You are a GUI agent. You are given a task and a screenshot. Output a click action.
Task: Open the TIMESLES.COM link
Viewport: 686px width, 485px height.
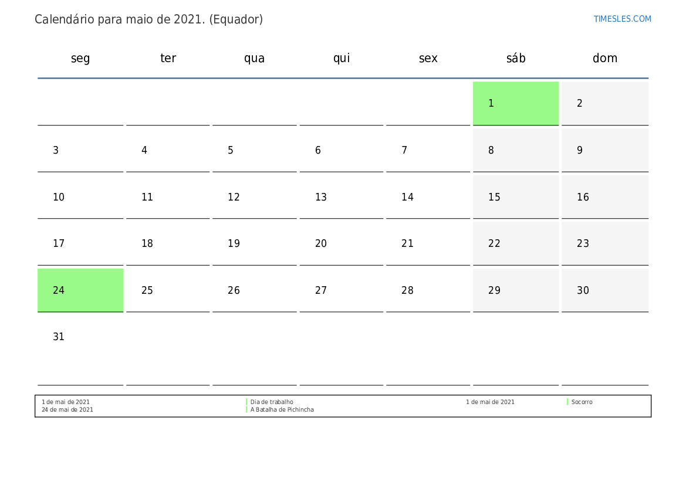coord(622,19)
